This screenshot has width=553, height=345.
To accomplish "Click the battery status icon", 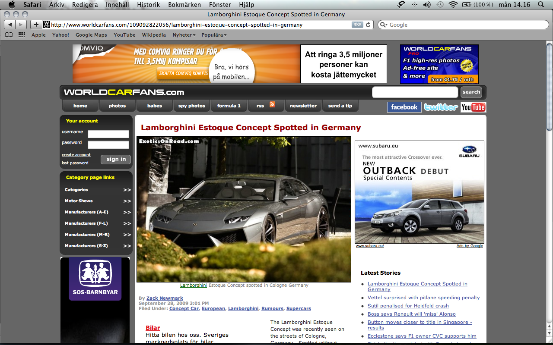I will pyautogui.click(x=467, y=5).
